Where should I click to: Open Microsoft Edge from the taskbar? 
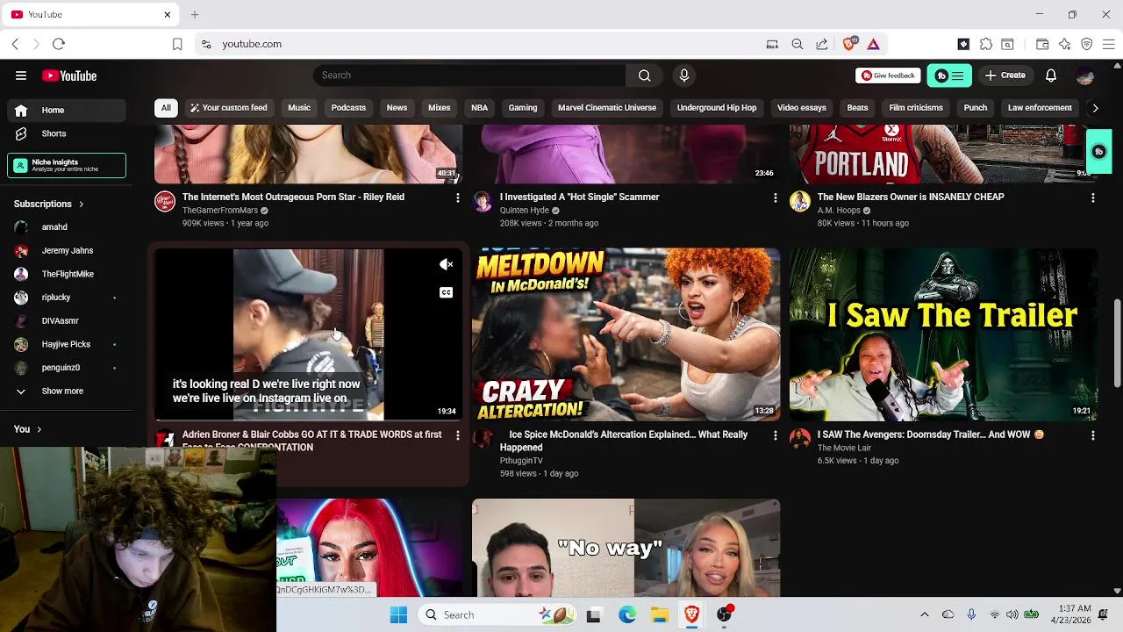click(x=626, y=614)
